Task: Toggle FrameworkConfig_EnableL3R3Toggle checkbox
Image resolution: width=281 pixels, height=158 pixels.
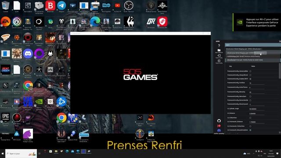Action: pyautogui.click(x=250, y=79)
